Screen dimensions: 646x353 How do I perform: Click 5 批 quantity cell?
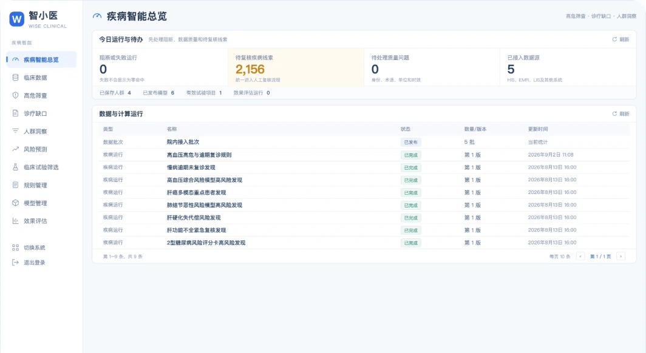point(470,142)
